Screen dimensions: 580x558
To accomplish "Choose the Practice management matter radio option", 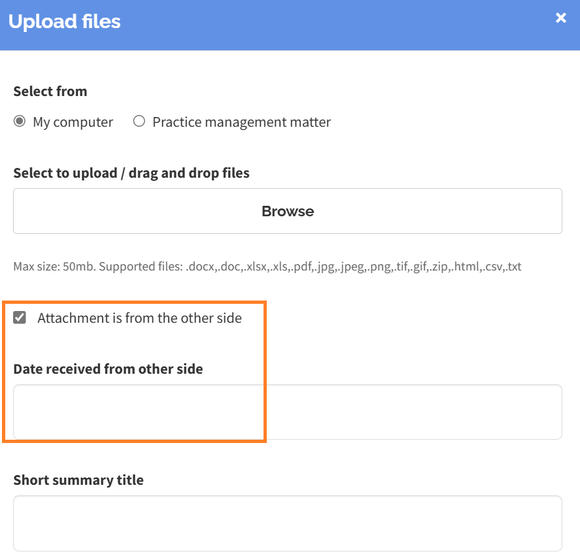I will click(x=139, y=122).
